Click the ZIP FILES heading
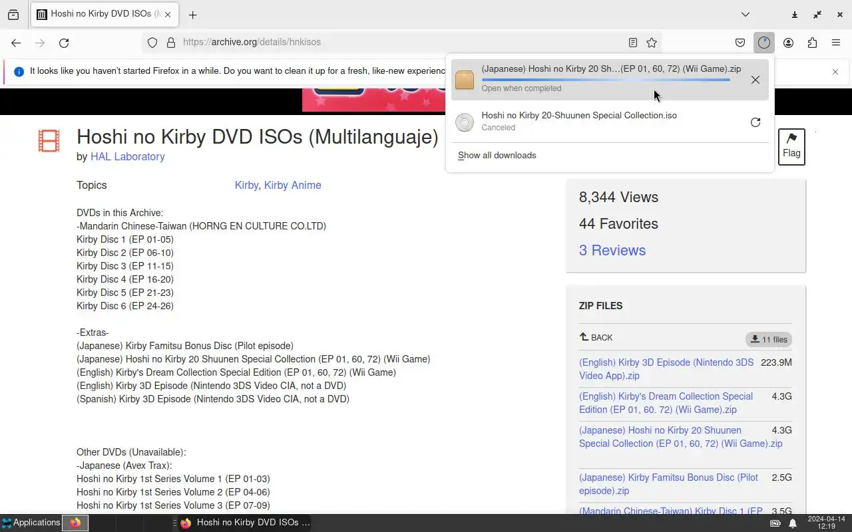This screenshot has width=852, height=532. pyautogui.click(x=600, y=306)
